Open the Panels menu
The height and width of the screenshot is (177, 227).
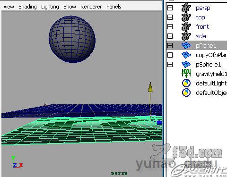114,7
